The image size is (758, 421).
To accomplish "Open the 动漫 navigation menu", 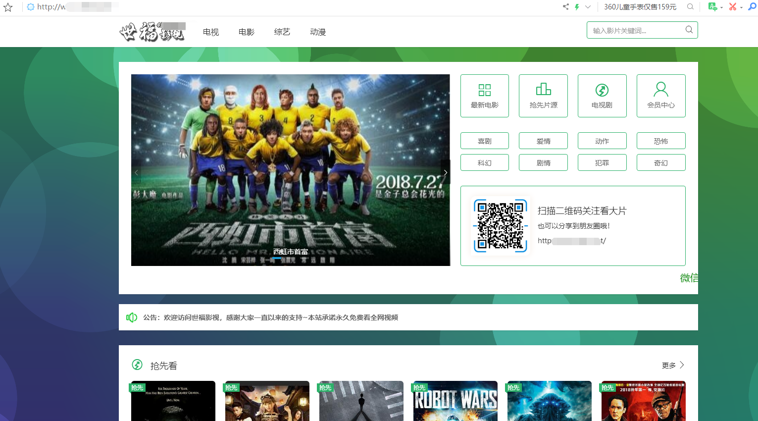I will click(318, 32).
